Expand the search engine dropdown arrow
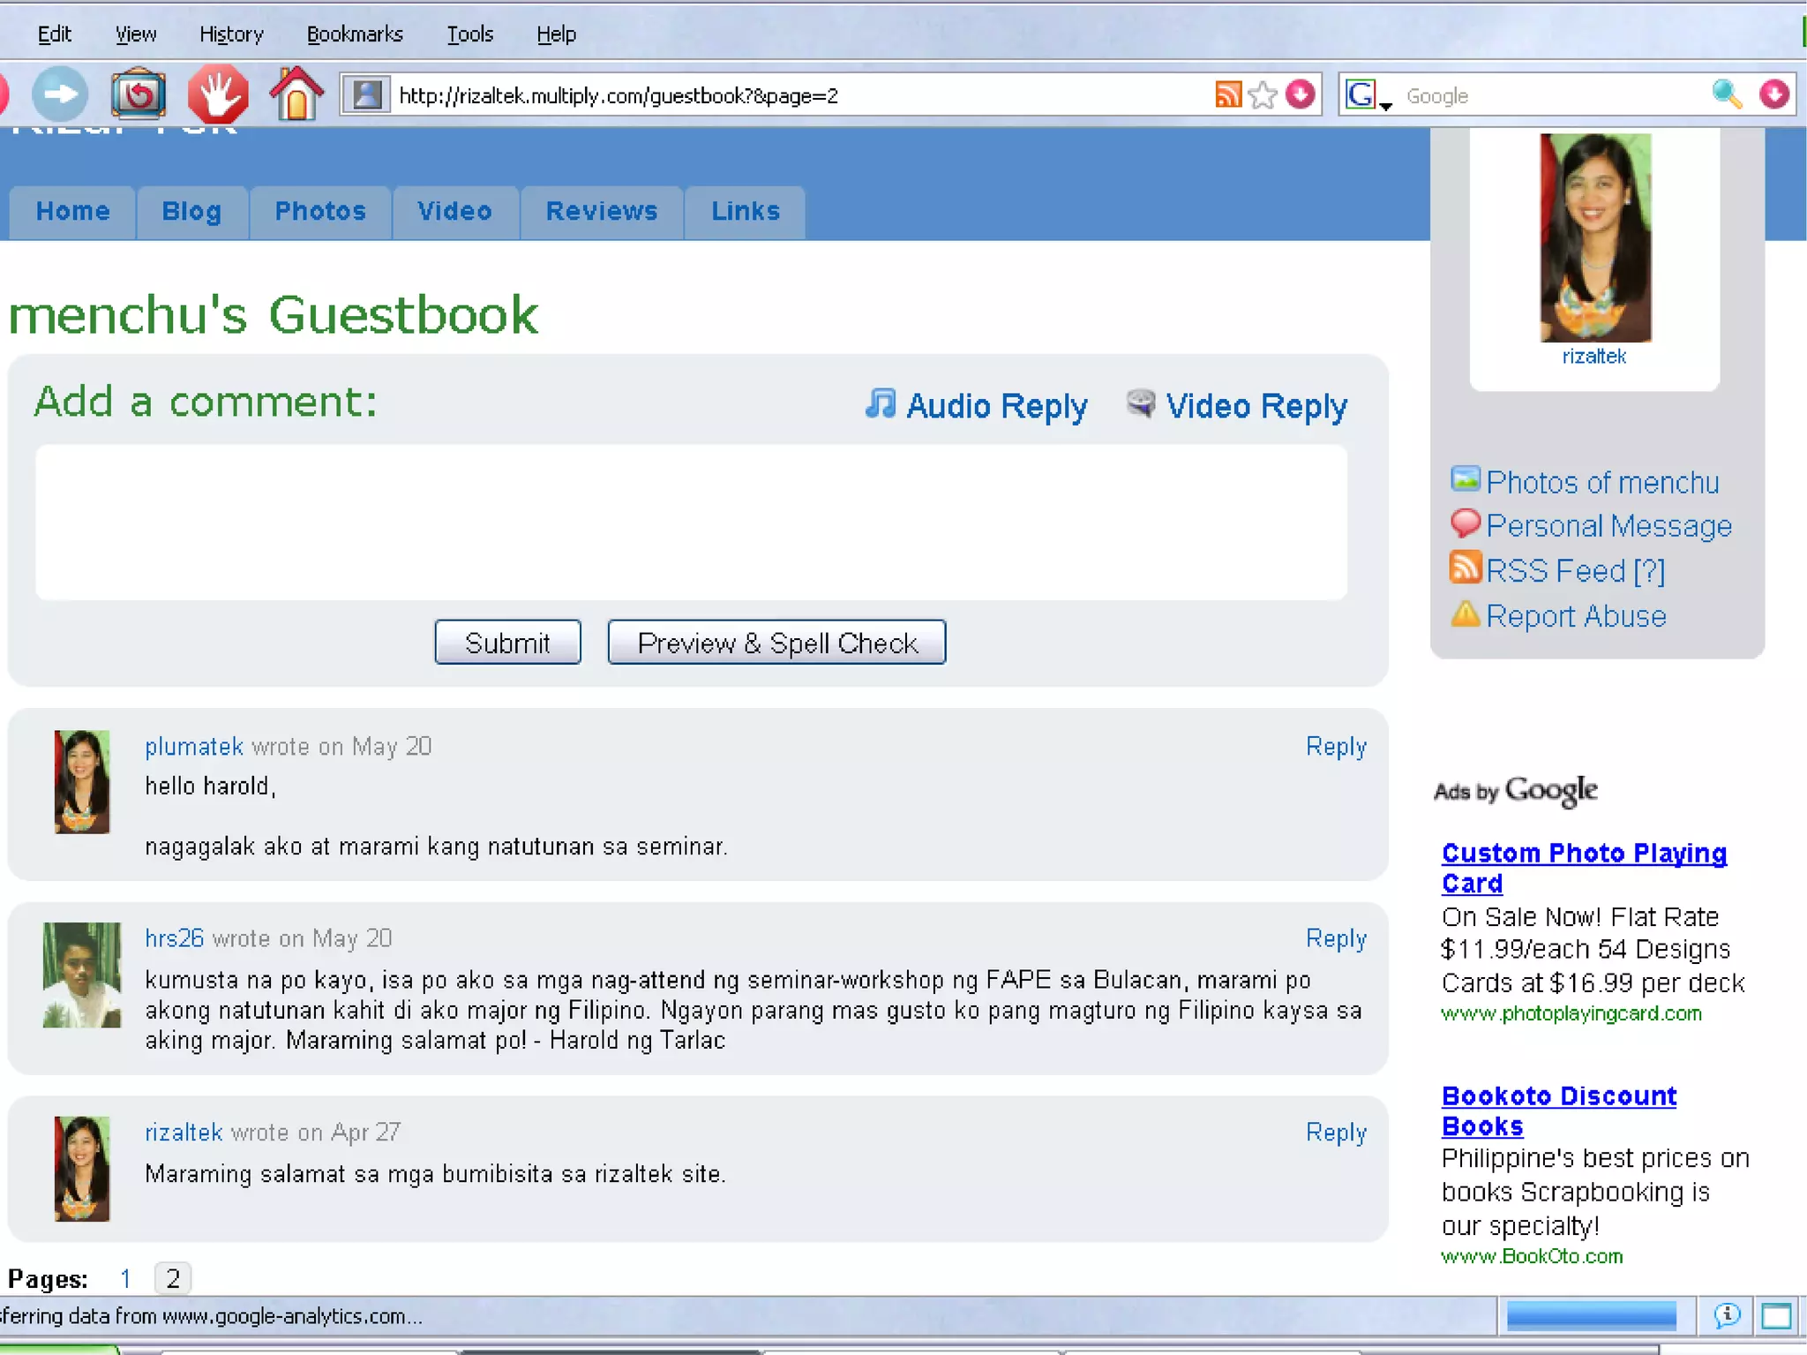This screenshot has width=1807, height=1355. pos(1386,106)
